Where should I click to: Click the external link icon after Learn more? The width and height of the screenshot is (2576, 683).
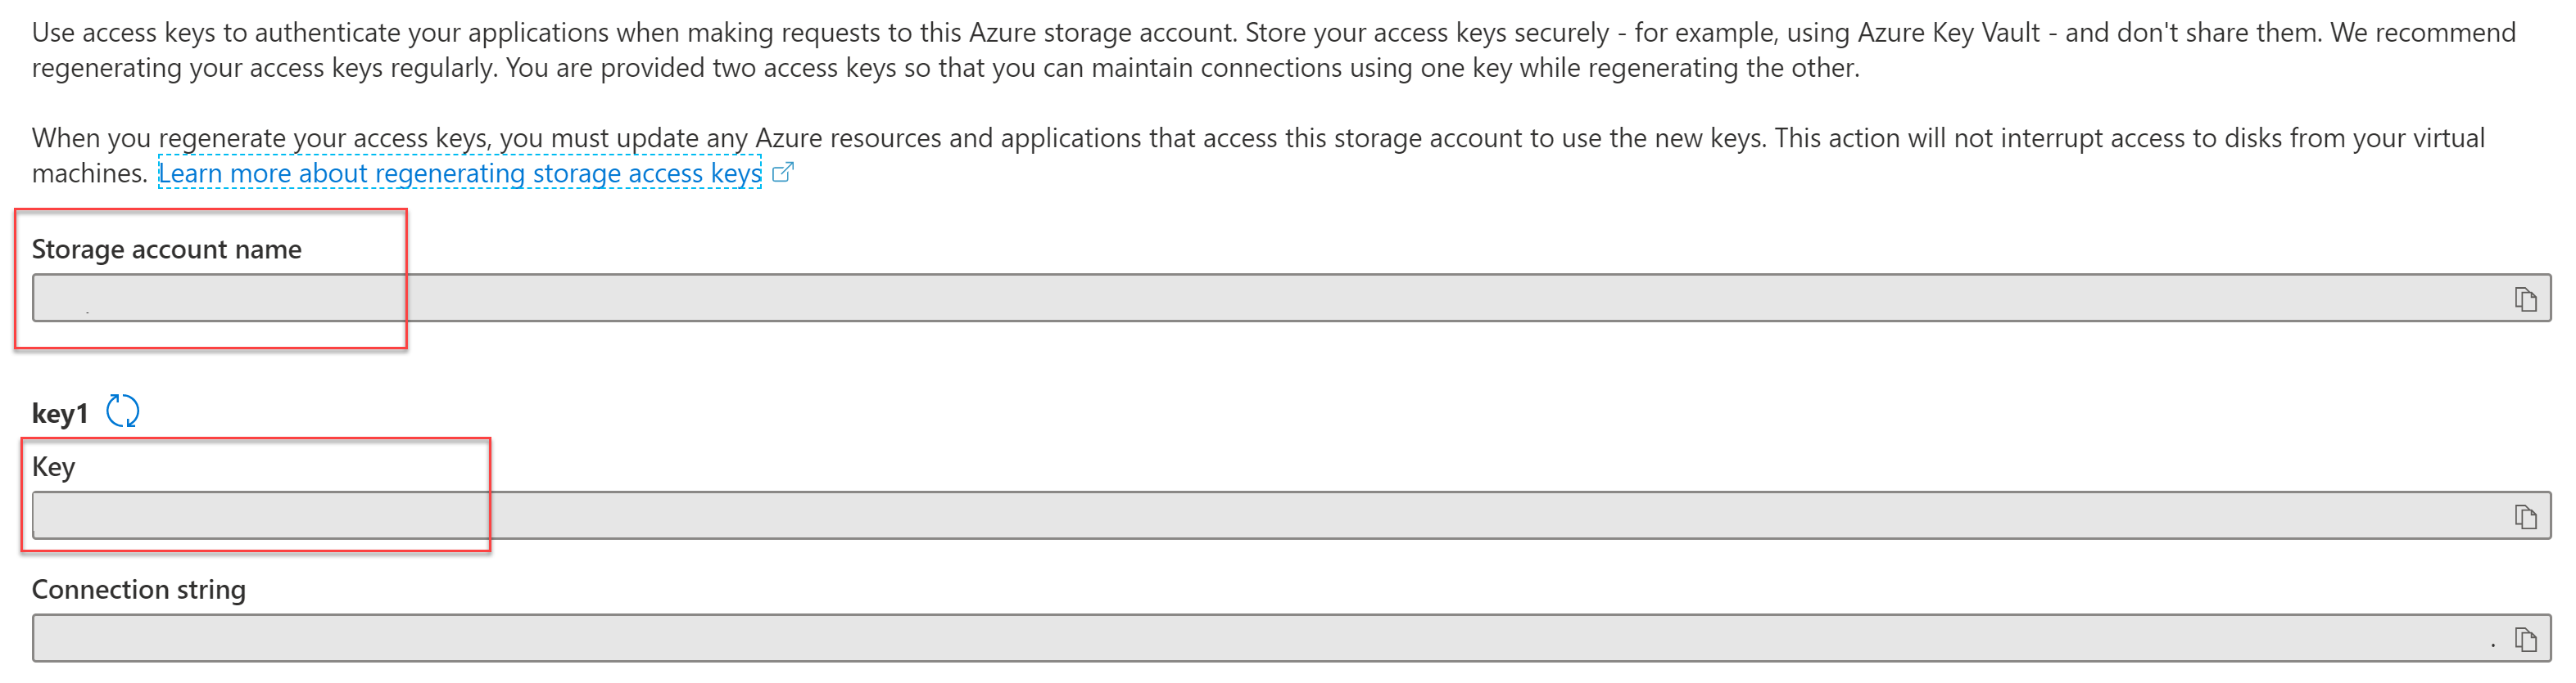pyautogui.click(x=783, y=173)
